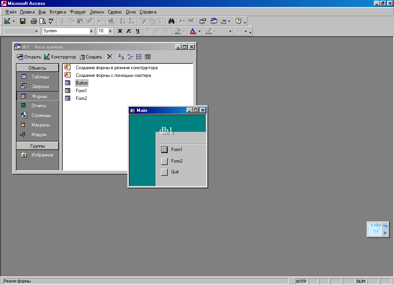
Task: Click the line color pen swatch
Action: (x=208, y=31)
